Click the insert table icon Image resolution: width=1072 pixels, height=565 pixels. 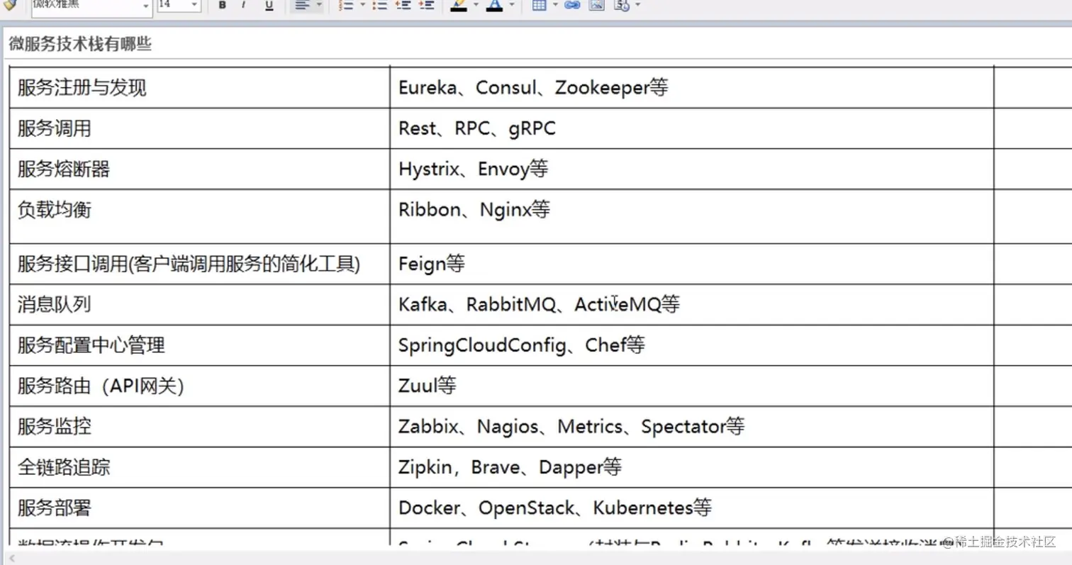(x=539, y=6)
